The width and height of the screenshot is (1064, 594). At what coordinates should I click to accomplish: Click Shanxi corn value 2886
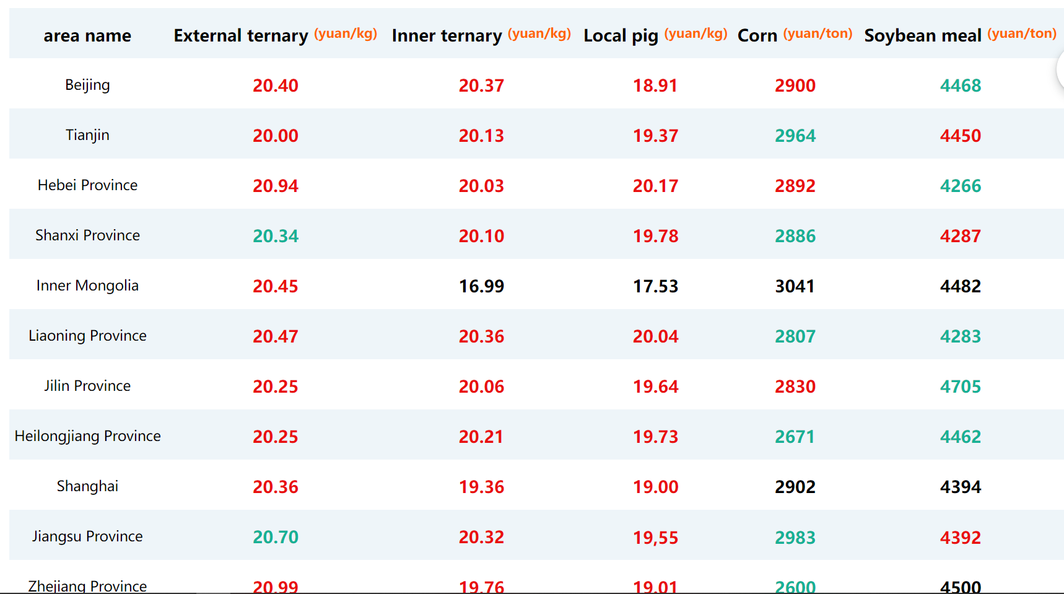click(795, 236)
